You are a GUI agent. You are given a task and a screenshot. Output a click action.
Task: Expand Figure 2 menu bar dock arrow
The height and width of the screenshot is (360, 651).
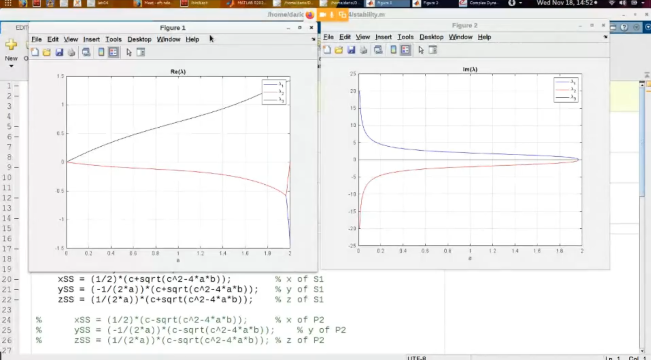tap(605, 37)
